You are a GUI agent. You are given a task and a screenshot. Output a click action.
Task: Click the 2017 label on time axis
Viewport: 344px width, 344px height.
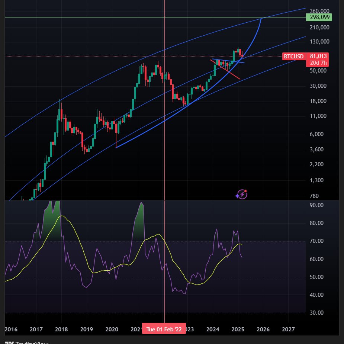[x=36, y=329]
